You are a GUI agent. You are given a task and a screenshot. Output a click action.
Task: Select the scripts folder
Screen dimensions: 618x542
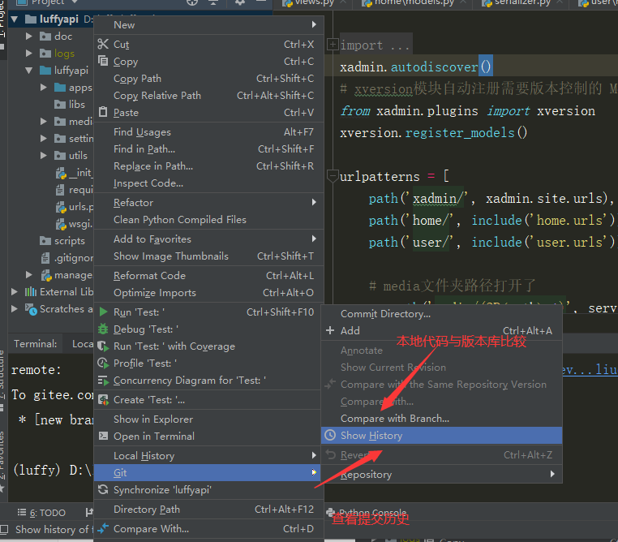click(x=62, y=241)
